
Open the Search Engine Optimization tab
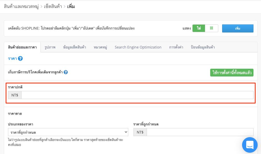click(138, 47)
